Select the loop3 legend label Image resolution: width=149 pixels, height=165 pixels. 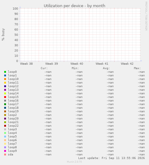pyautogui.click(x=12, y=129)
